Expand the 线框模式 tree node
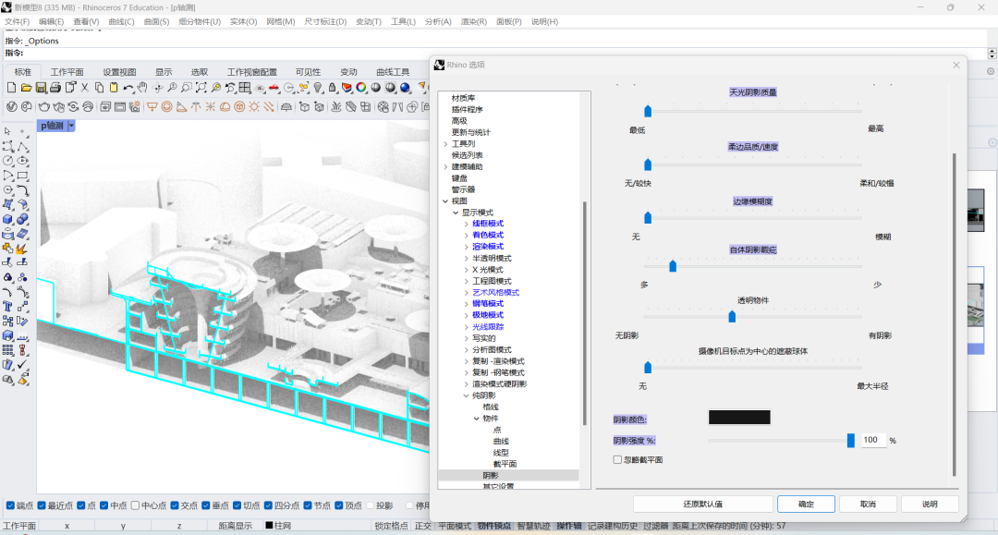Image resolution: width=998 pixels, height=535 pixels. 466,224
